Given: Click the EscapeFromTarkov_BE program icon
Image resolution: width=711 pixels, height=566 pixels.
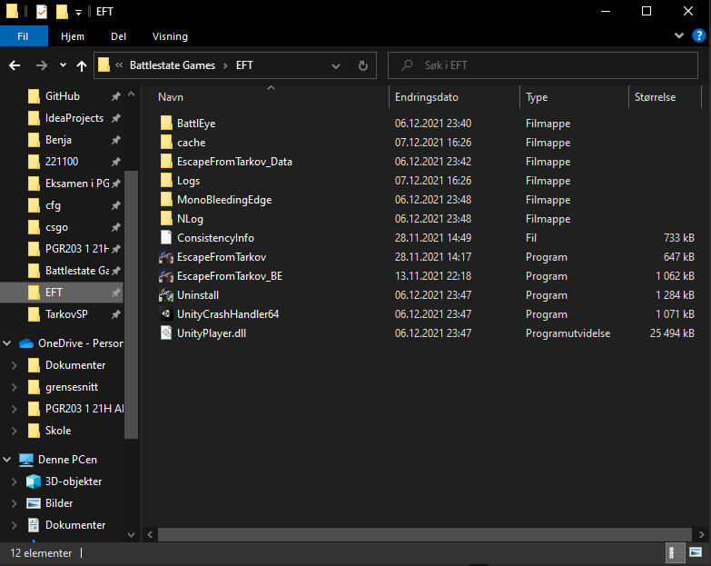Looking at the screenshot, I should click(x=166, y=276).
